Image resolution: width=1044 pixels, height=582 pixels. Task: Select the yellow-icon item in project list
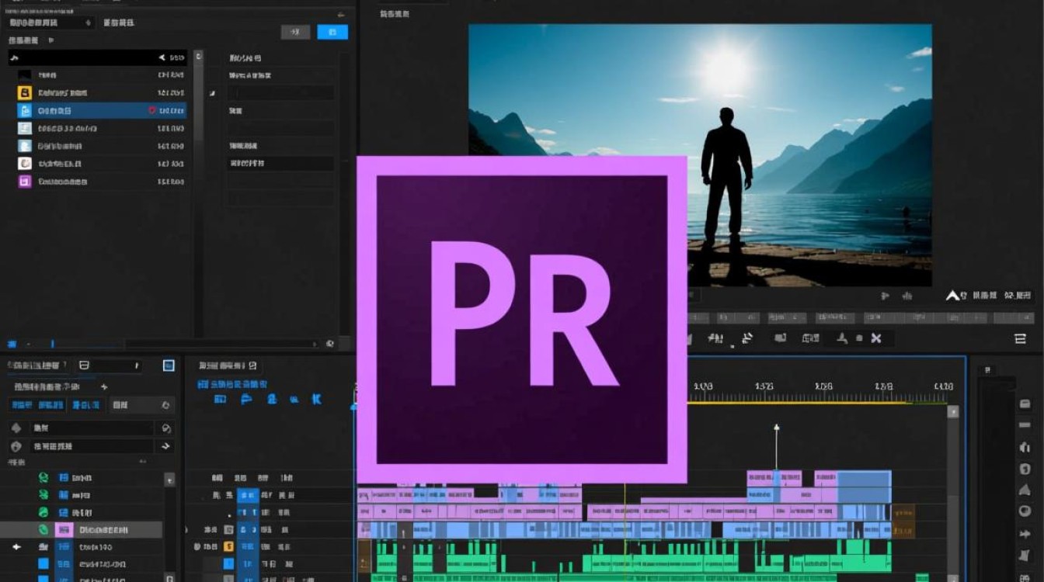point(25,93)
